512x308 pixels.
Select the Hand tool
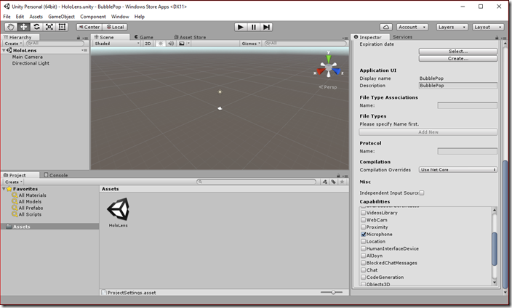click(11, 27)
